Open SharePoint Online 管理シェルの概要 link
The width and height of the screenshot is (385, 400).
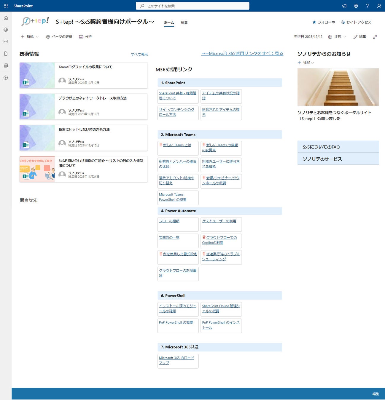coord(221,308)
